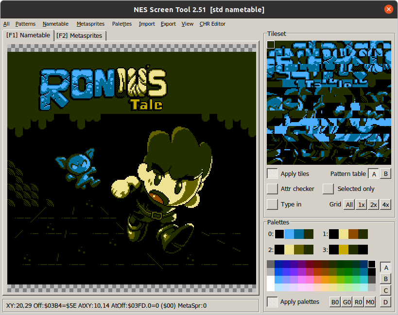Toggle the 2x grid button
398x315 pixels.
tap(373, 205)
